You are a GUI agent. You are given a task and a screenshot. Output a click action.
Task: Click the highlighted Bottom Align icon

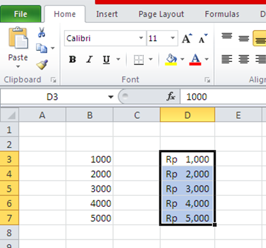(x=260, y=39)
